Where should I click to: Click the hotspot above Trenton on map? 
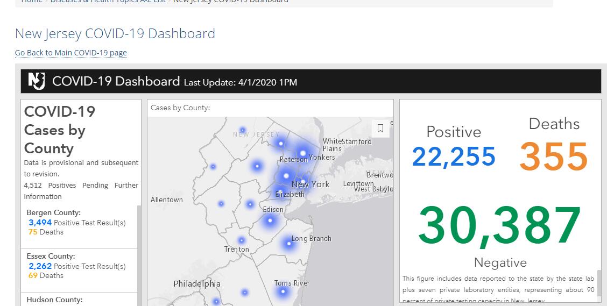[242, 240]
